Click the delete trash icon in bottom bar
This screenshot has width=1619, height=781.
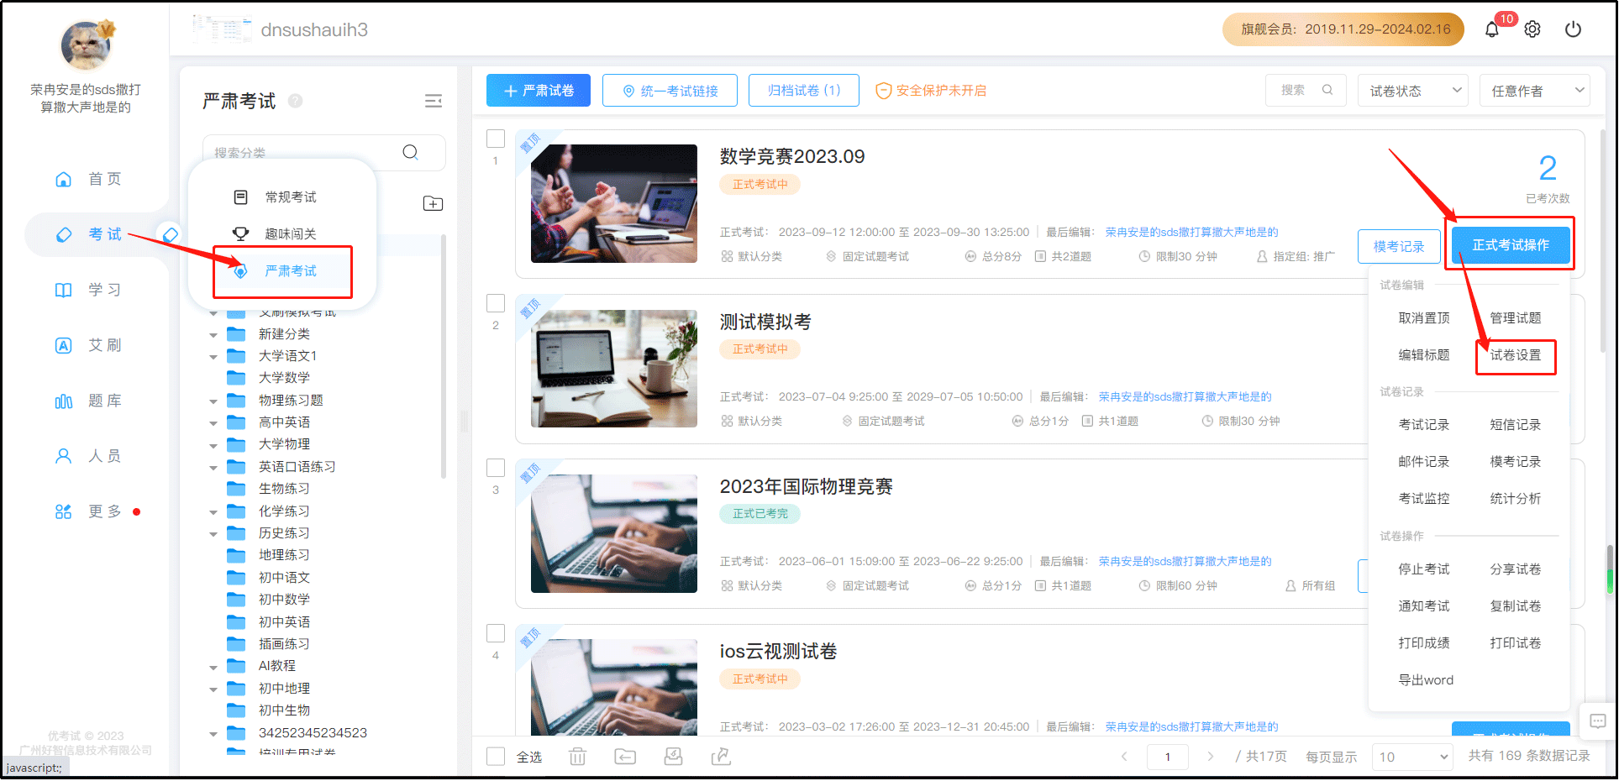[577, 757]
